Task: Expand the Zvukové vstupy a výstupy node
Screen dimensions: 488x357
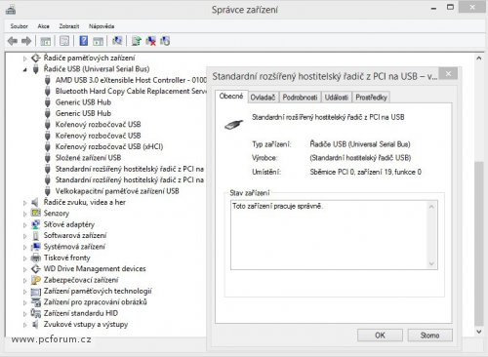Action: point(25,325)
